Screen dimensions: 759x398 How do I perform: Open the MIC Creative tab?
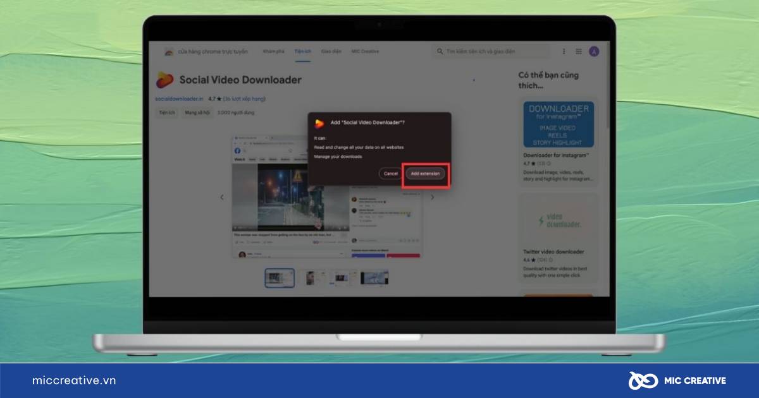click(x=366, y=51)
